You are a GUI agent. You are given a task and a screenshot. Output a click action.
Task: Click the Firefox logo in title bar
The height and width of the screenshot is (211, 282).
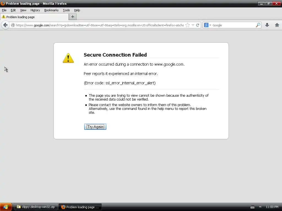[2, 3]
